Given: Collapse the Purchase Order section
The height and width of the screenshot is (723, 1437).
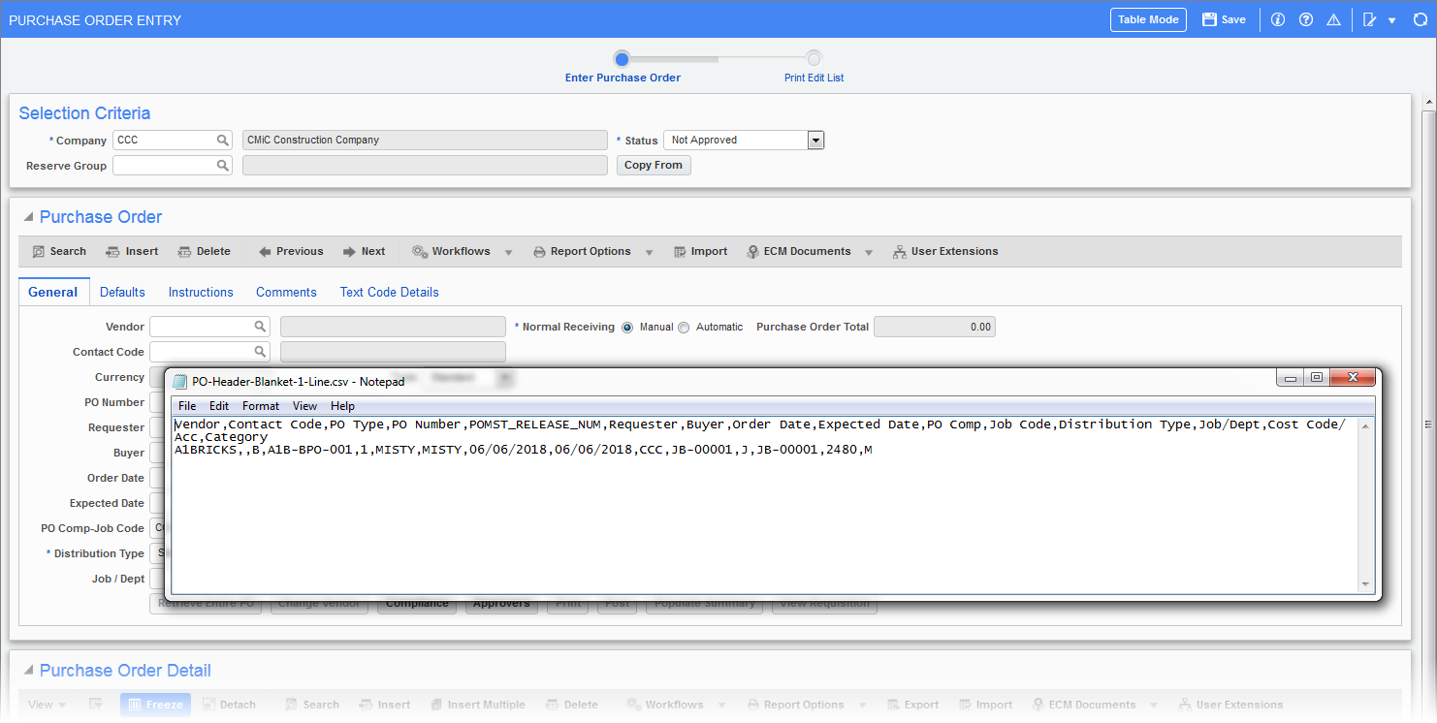Looking at the screenshot, I should click(x=27, y=217).
